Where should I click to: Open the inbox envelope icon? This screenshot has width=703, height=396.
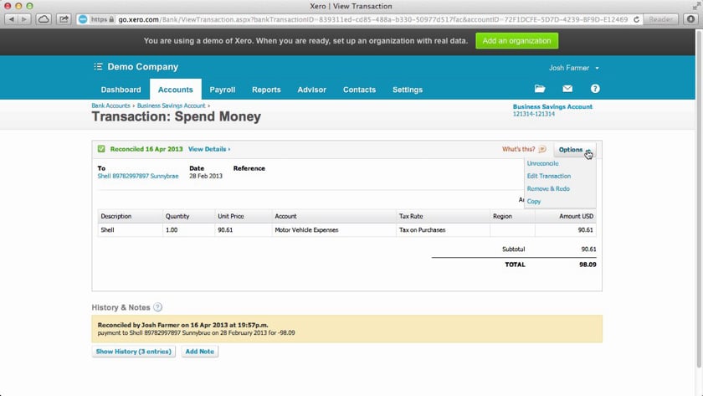coord(567,89)
